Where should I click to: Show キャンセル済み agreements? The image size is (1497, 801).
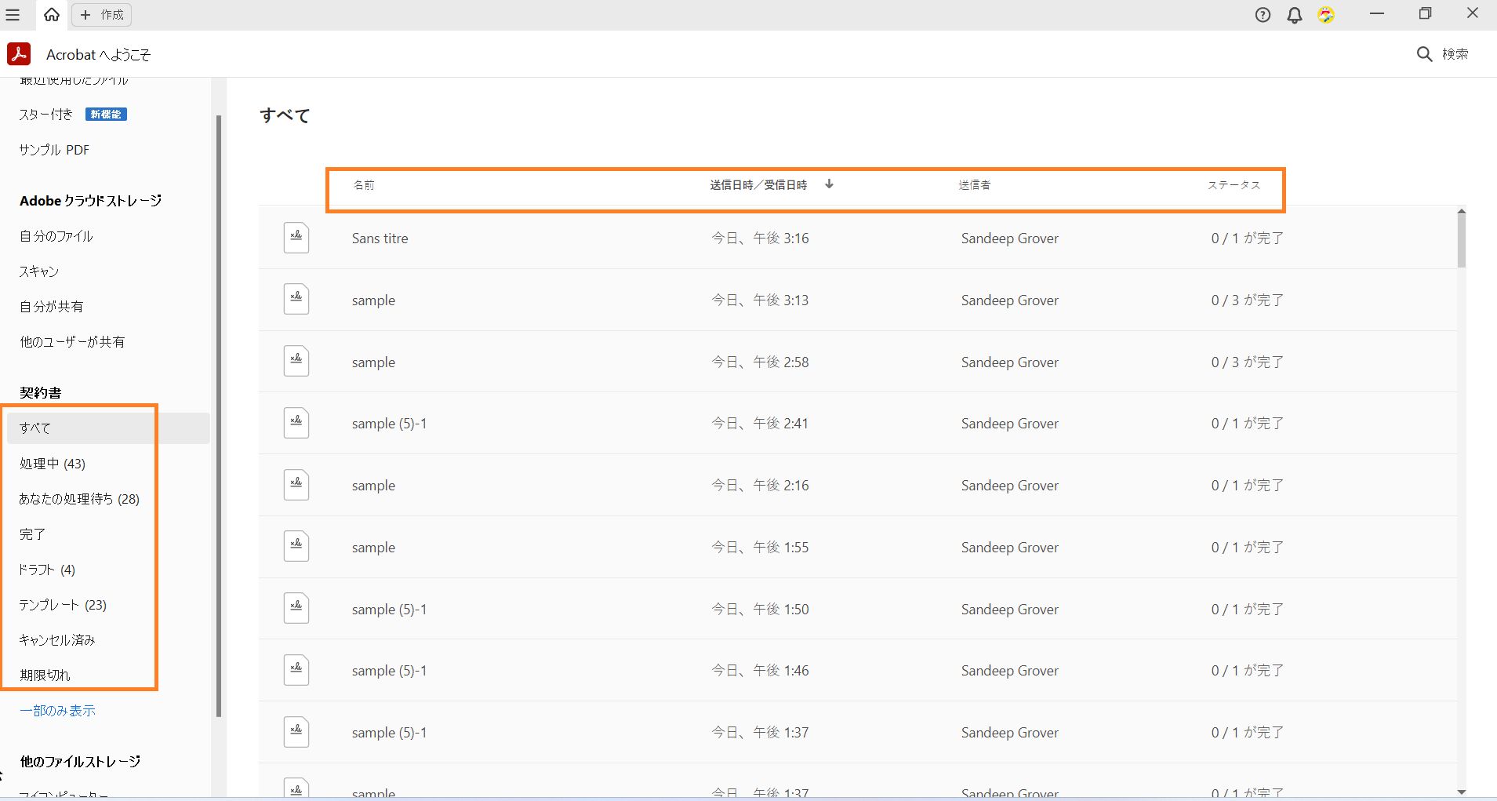point(57,640)
